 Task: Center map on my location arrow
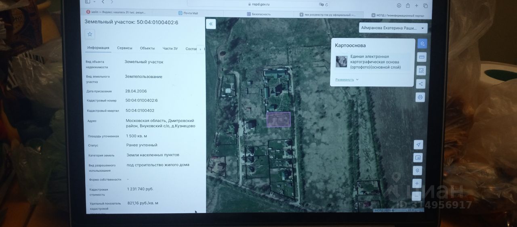(418, 145)
